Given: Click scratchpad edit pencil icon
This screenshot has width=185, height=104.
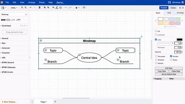Looking at the screenshot, I should [24, 26].
